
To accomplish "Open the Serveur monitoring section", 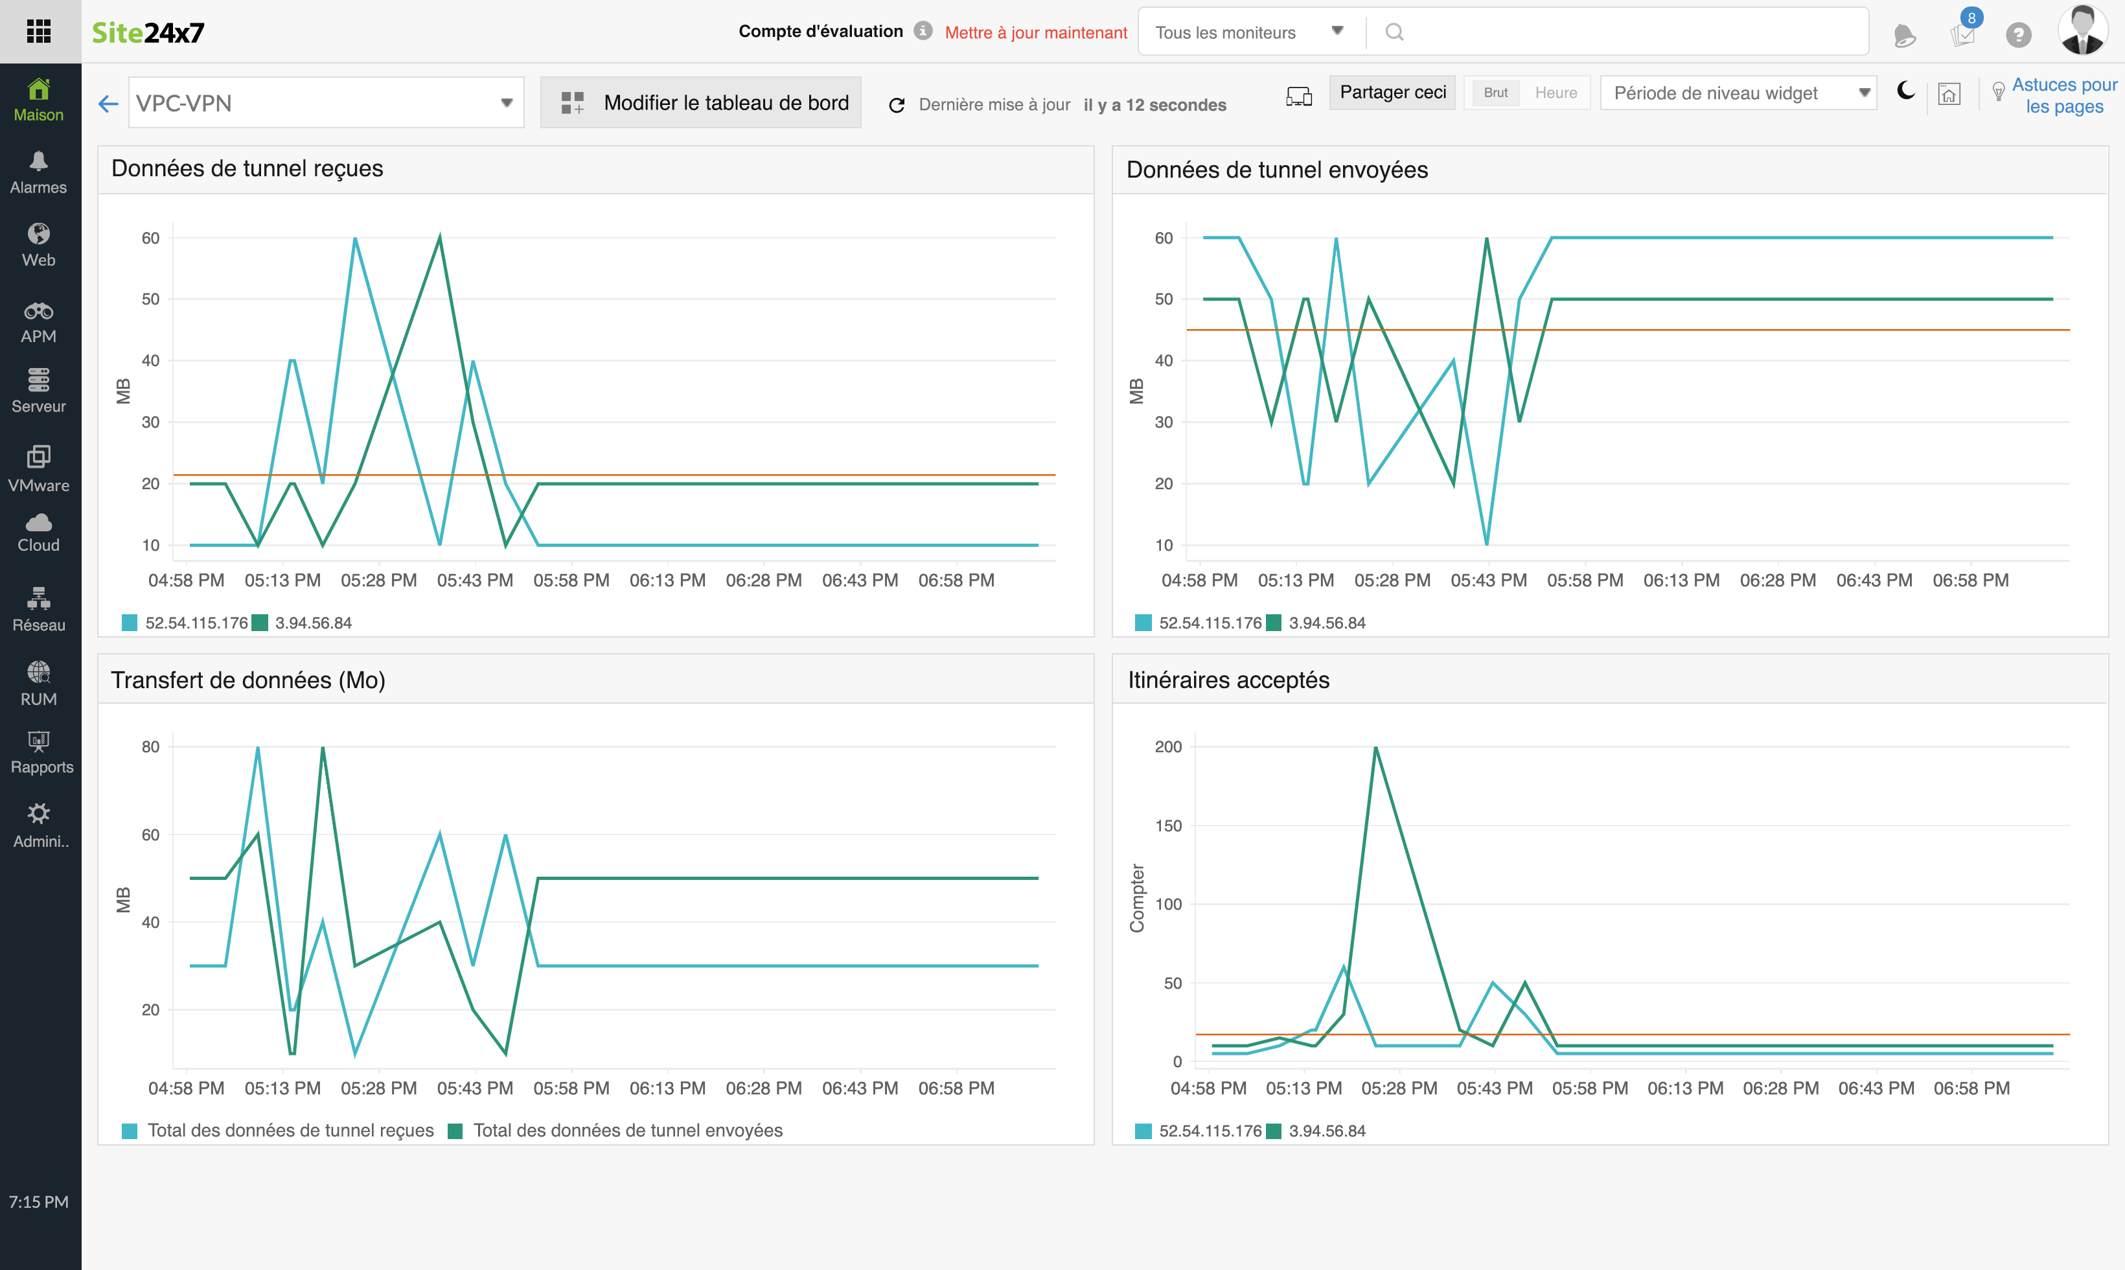I will pyautogui.click(x=38, y=391).
